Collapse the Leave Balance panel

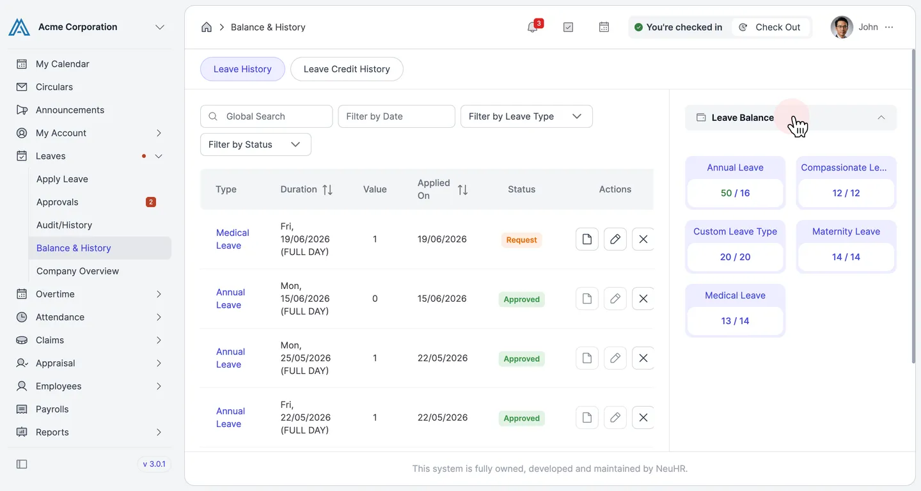pos(881,118)
